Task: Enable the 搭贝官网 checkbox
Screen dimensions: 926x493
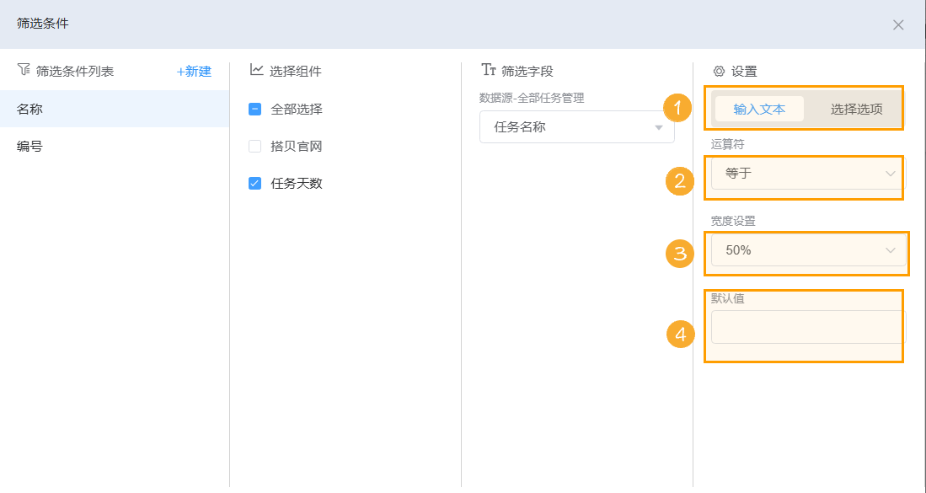Action: [254, 147]
